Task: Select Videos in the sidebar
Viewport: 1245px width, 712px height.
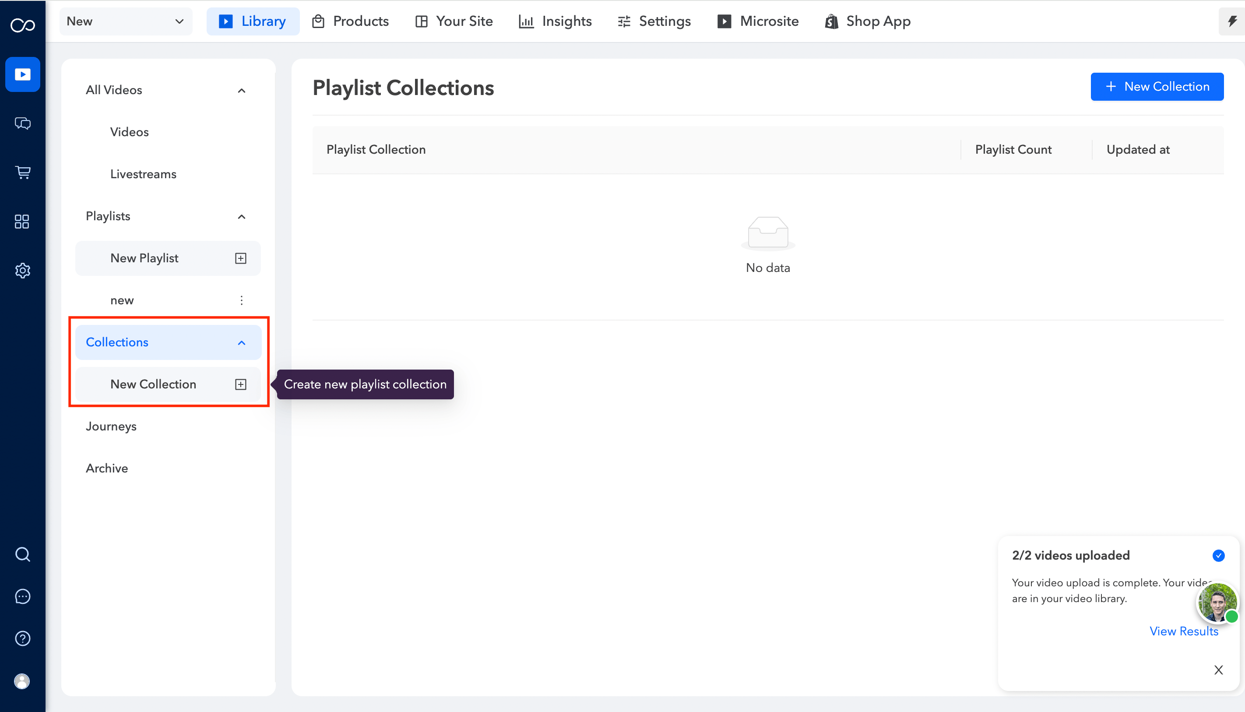Action: (129, 132)
